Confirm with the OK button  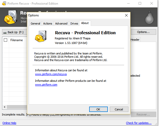[x=98, y=109]
